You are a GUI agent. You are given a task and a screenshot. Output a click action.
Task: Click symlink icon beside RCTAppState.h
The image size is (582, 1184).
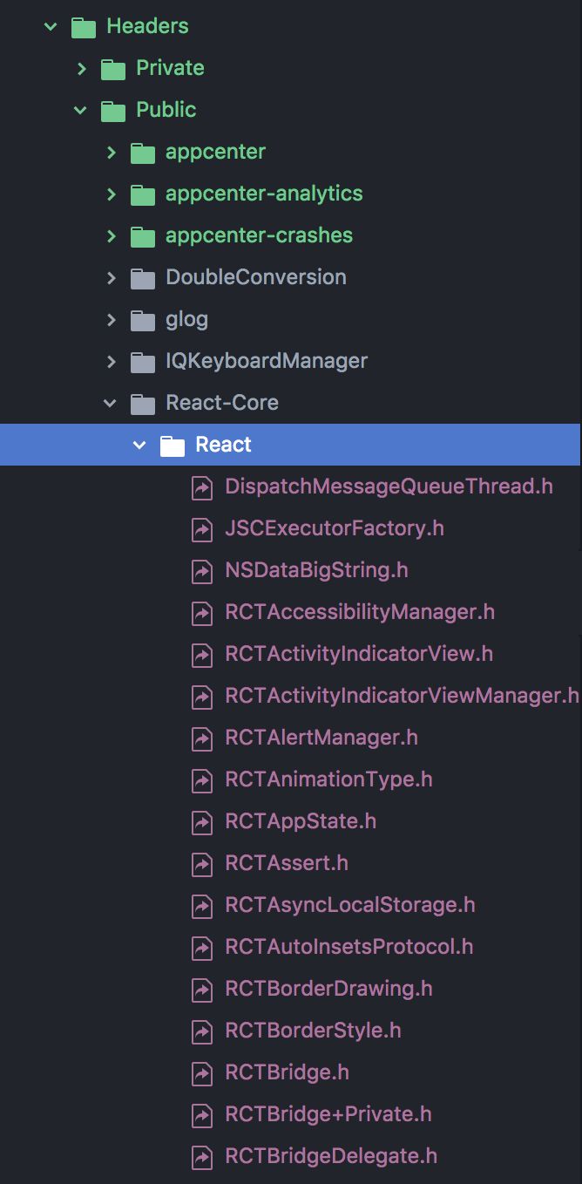click(202, 822)
